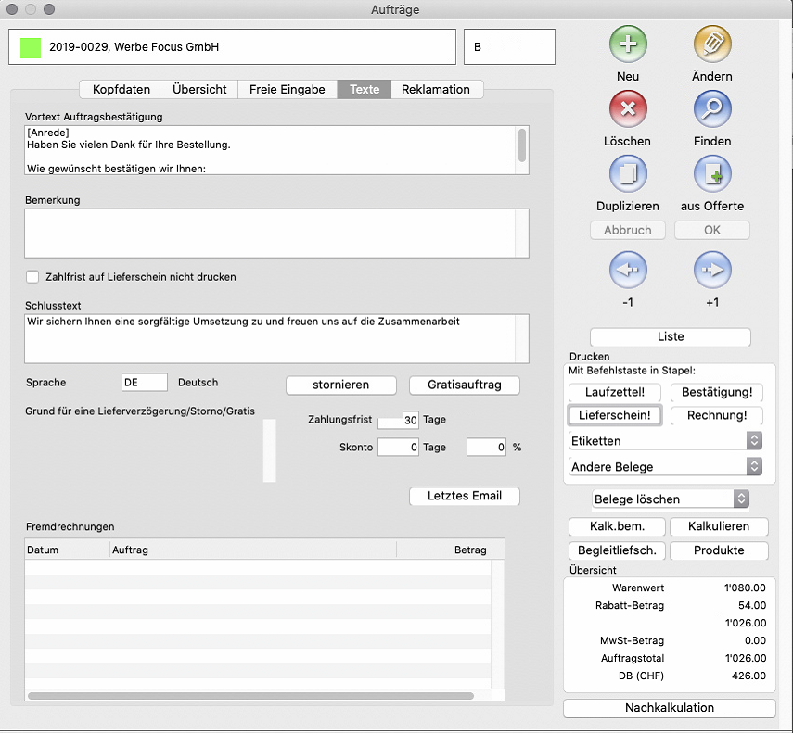Open the Etiketten dropdown
Screen dimensions: 793x733
coord(665,441)
